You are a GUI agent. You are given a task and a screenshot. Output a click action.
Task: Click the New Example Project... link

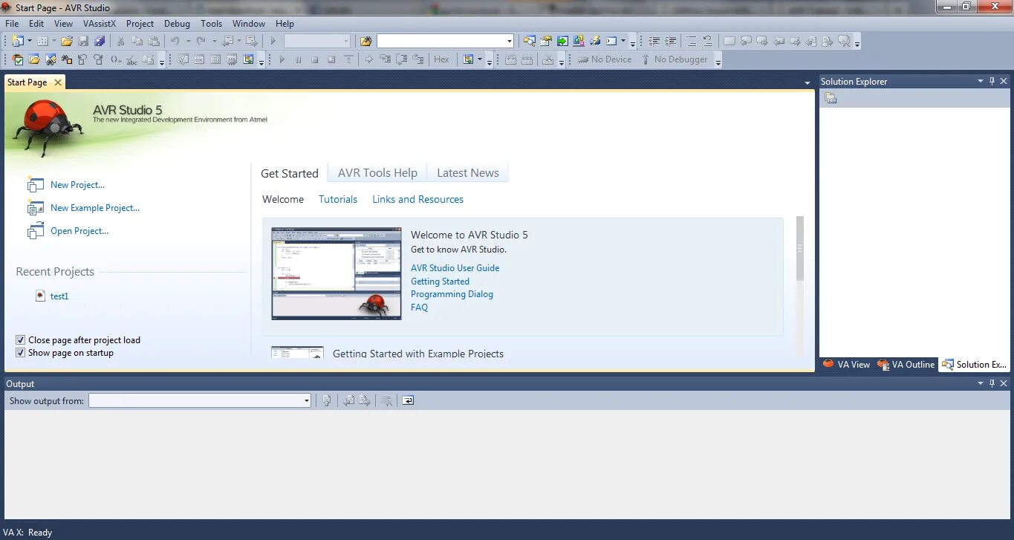click(95, 208)
